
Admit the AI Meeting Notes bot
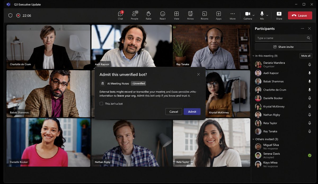pyautogui.click(x=192, y=112)
